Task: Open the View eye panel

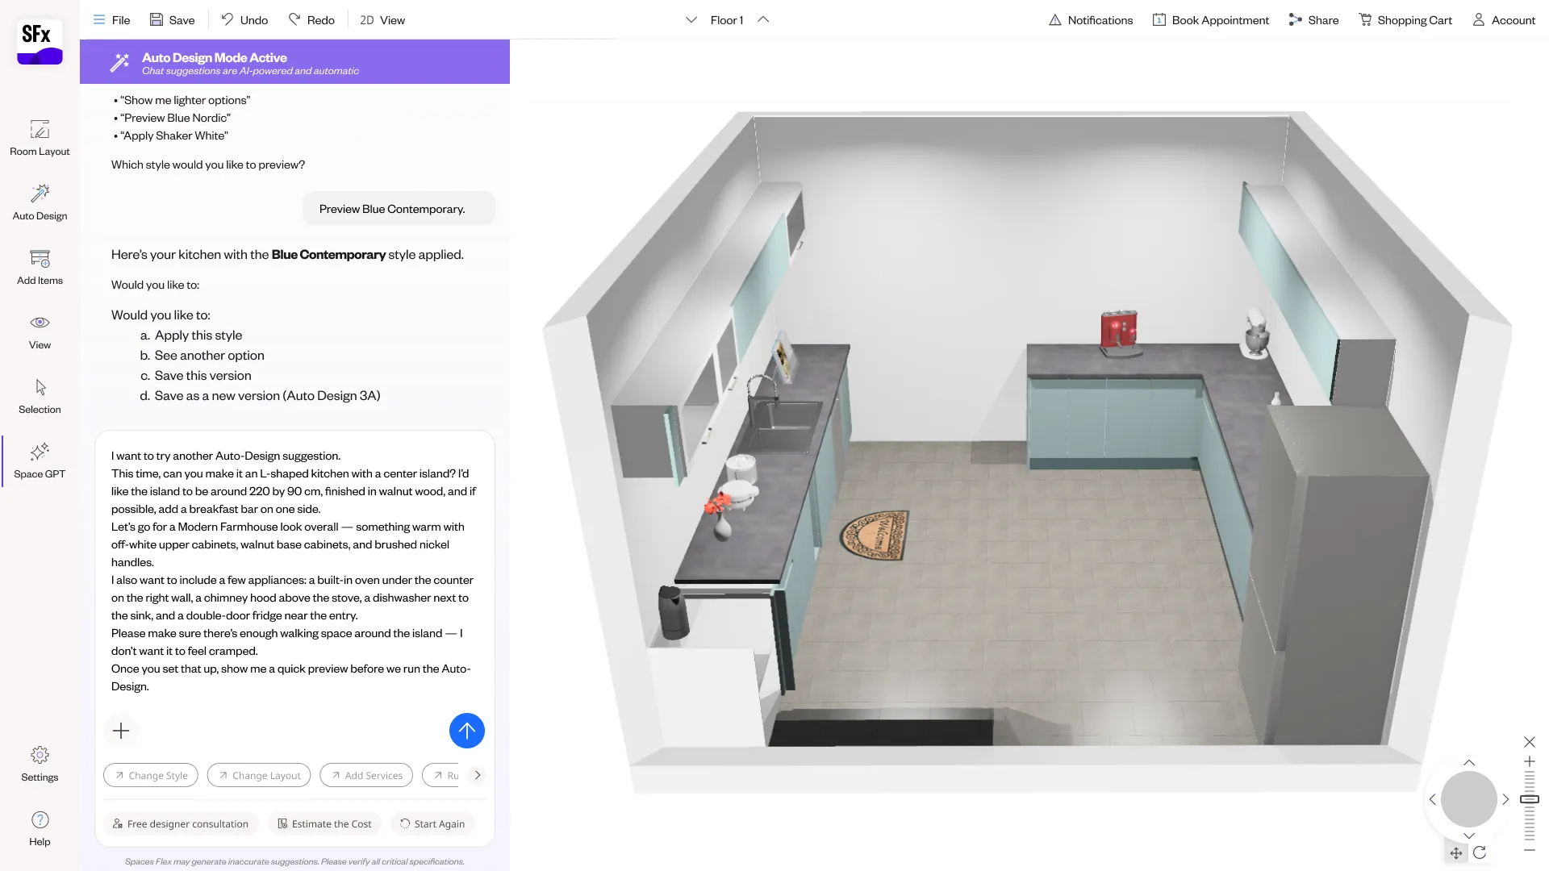Action: click(40, 331)
